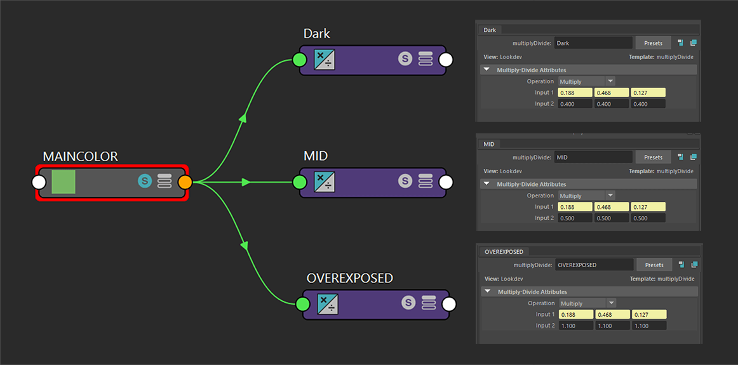The height and width of the screenshot is (365, 738).
Task: Select the OVEREXPOSED tab
Action: 504,251
